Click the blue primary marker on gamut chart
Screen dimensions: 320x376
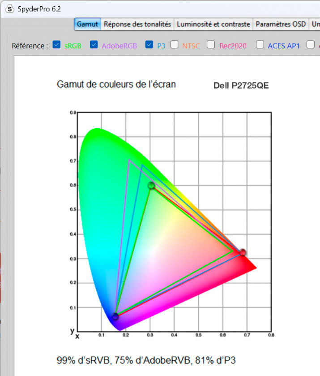pos(115,316)
